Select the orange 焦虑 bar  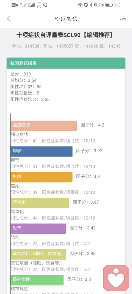coord(42,177)
